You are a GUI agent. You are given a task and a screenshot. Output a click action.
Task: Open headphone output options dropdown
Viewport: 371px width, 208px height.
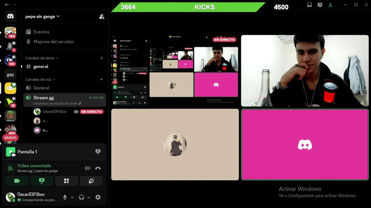click(89, 197)
